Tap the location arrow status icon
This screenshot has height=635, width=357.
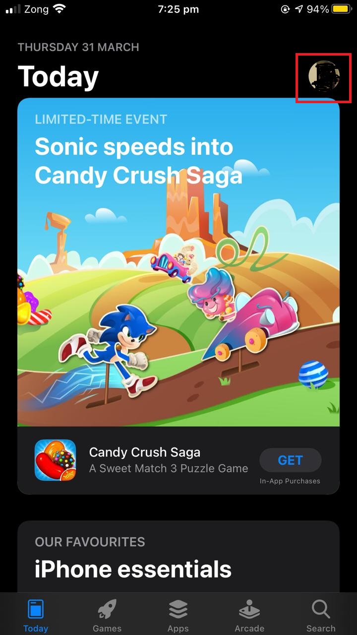click(298, 9)
